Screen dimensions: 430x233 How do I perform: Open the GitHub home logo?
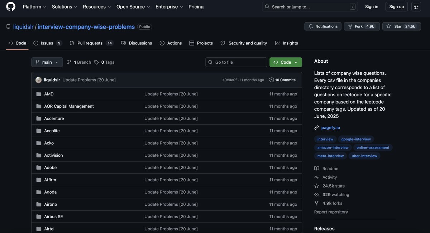coord(11,6)
